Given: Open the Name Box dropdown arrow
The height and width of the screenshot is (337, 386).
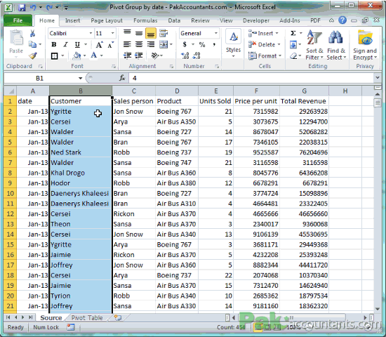Looking at the screenshot, I should [x=80, y=79].
